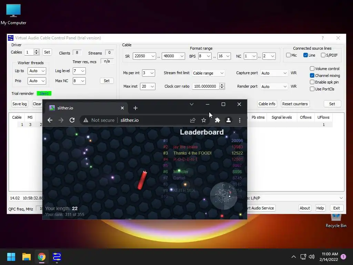Open My Computer desktop icon
The image size is (353, 265).
coord(13,14)
